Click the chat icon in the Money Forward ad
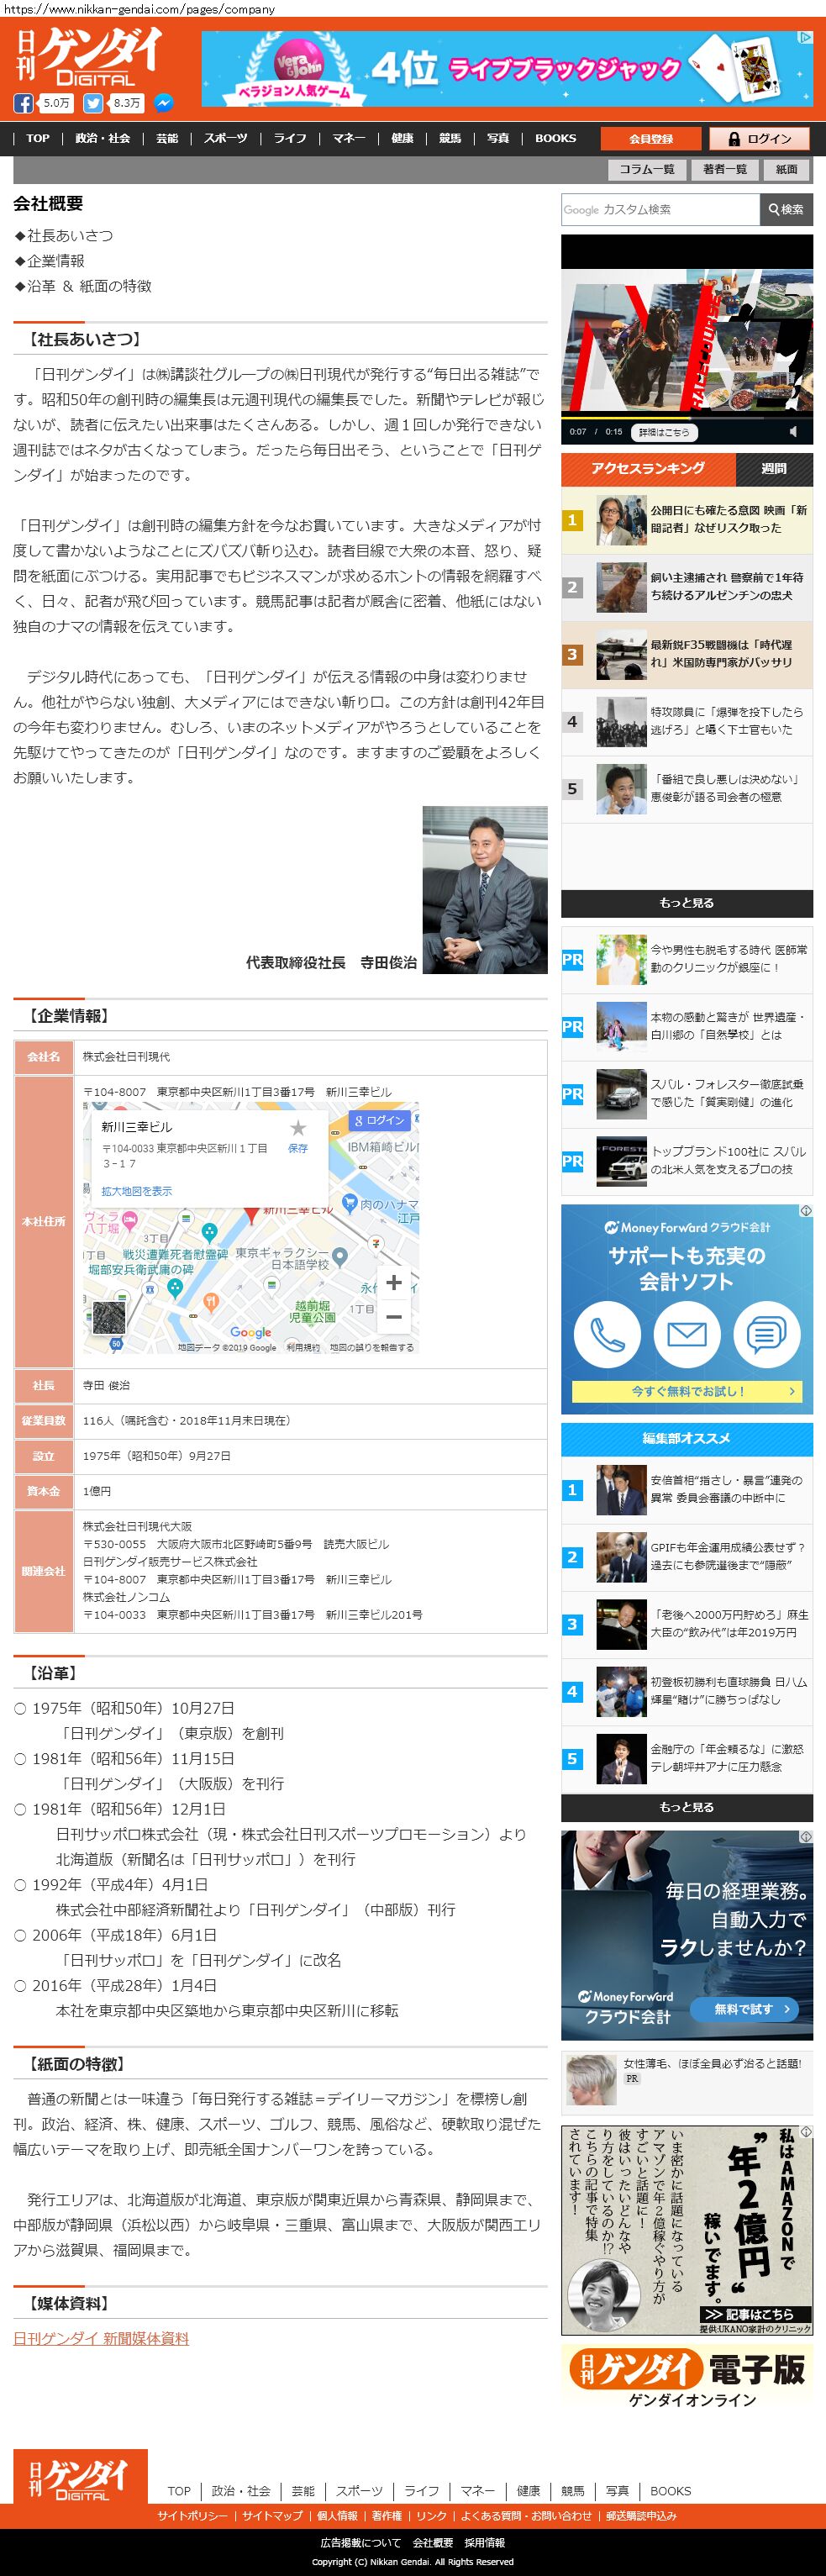 pos(766,1334)
